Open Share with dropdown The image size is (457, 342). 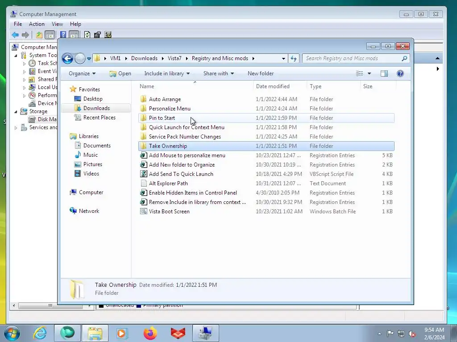coord(219,73)
